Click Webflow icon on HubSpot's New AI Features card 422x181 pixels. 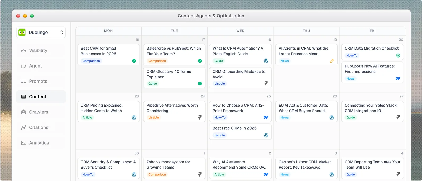click(x=398, y=79)
